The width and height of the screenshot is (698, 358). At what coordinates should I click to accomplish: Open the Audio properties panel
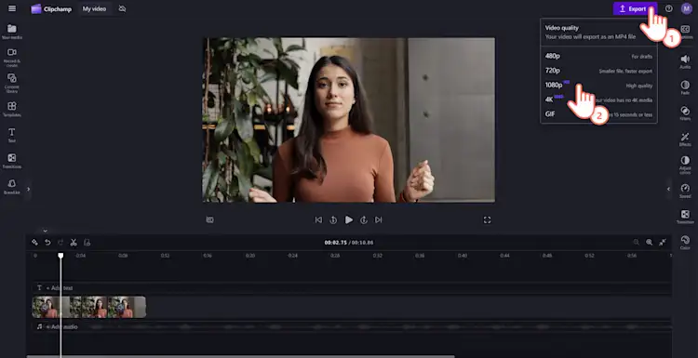coord(685,61)
